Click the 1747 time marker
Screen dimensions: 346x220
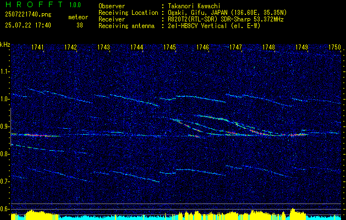click(235, 47)
